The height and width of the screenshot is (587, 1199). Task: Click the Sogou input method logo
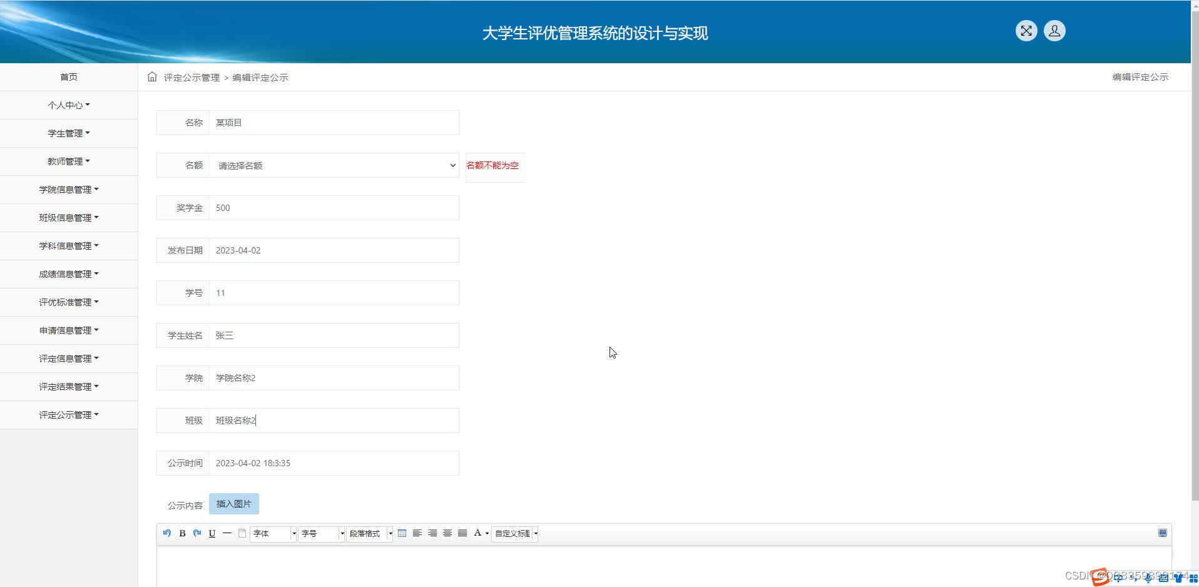(1101, 577)
